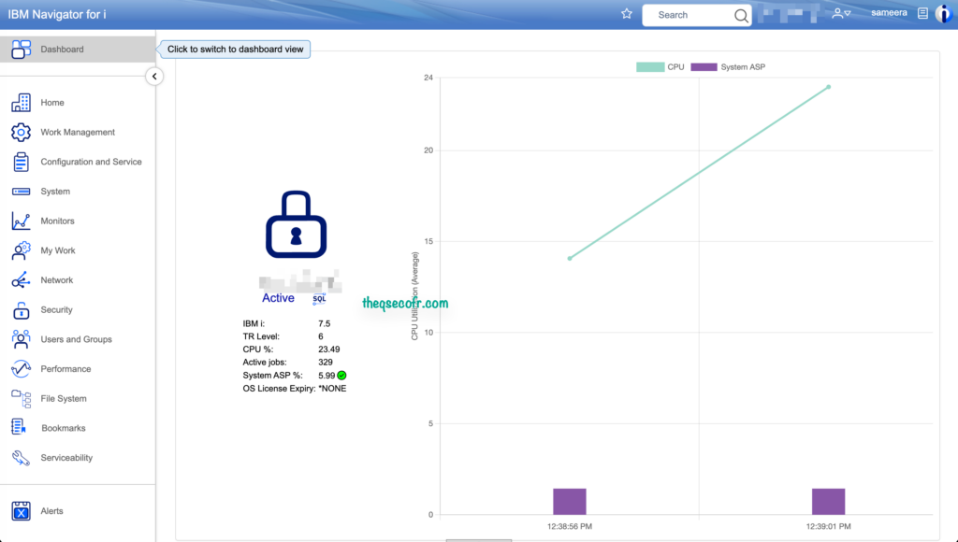Open Work Management gear icon
The image size is (958, 542).
coord(21,132)
